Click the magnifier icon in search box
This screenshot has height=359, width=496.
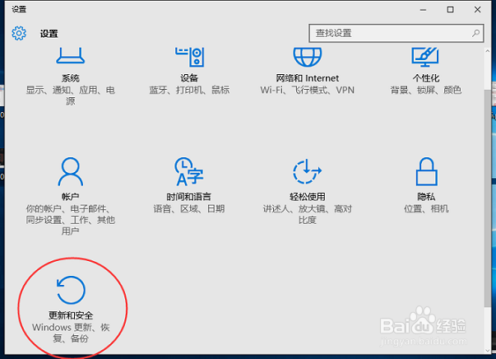[475, 33]
